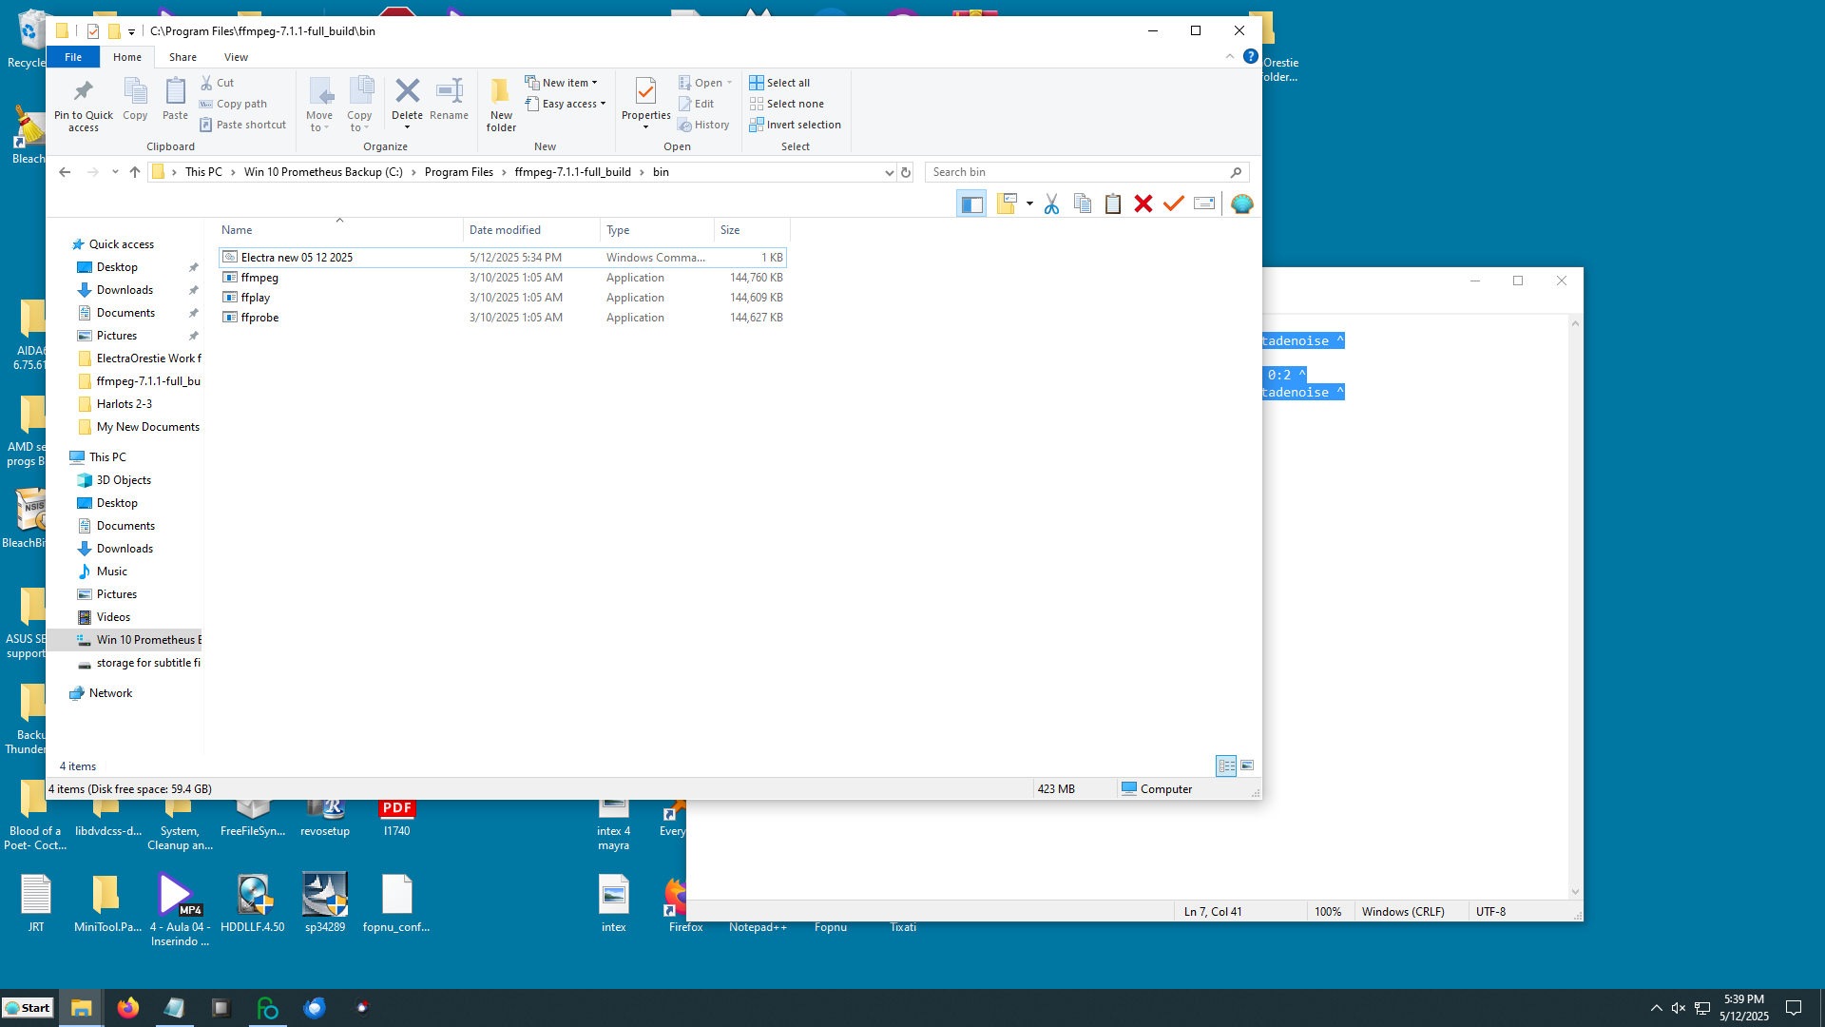This screenshot has width=1825, height=1027.
Task: Switch to Large icons view button
Action: pos(1247,765)
